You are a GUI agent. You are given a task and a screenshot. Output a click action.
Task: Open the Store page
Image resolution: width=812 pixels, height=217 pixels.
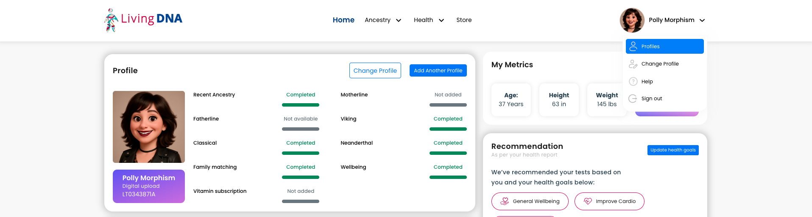click(464, 20)
